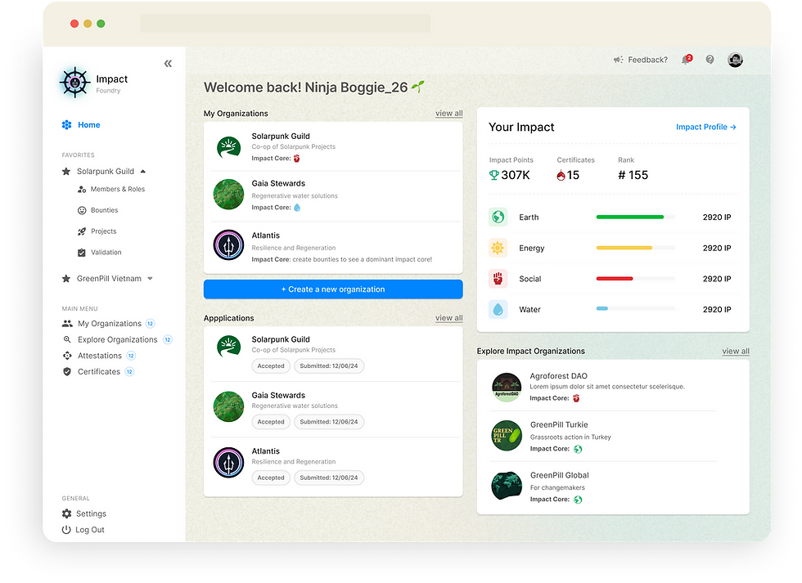The width and height of the screenshot is (802, 583).
Task: Click the star icon beside GreenPill Vietnam
Action: tap(66, 279)
